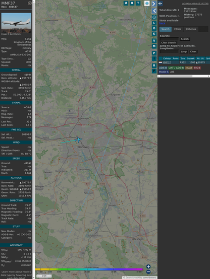This screenshot has width=210, height=279.
Task: Click the center-on-location crosshair icon
Action: tap(154, 17)
